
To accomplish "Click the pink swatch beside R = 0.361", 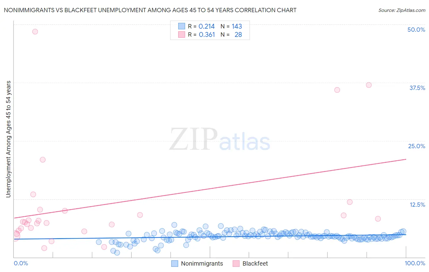I will 182,34.
